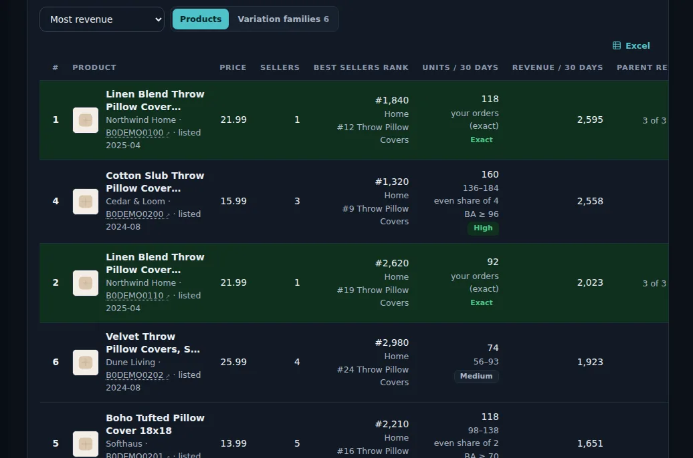Click the High confidence badge
The width and height of the screenshot is (693, 458).
(x=483, y=228)
